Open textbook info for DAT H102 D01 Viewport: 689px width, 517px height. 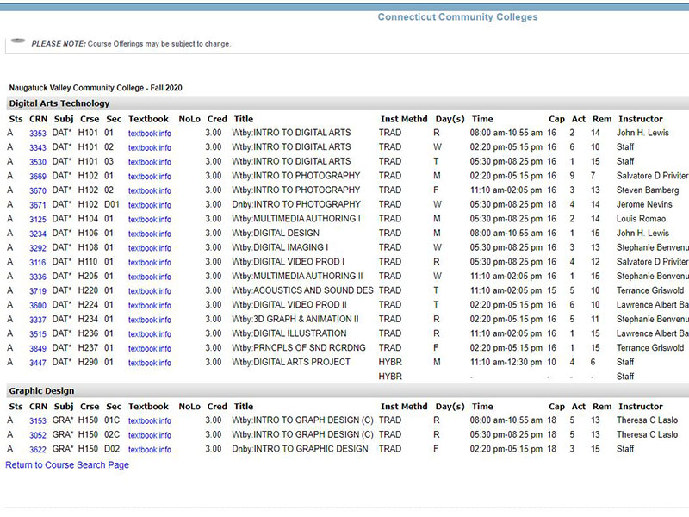[150, 205]
